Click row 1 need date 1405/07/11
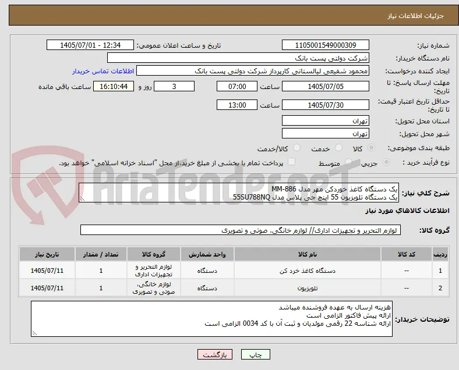459x370 pixels. pos(47,271)
